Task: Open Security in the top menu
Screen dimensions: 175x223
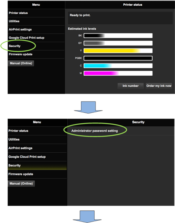Action: 36,46
